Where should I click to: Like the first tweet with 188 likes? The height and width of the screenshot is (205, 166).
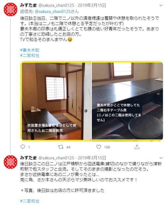pyautogui.click(x=99, y=147)
